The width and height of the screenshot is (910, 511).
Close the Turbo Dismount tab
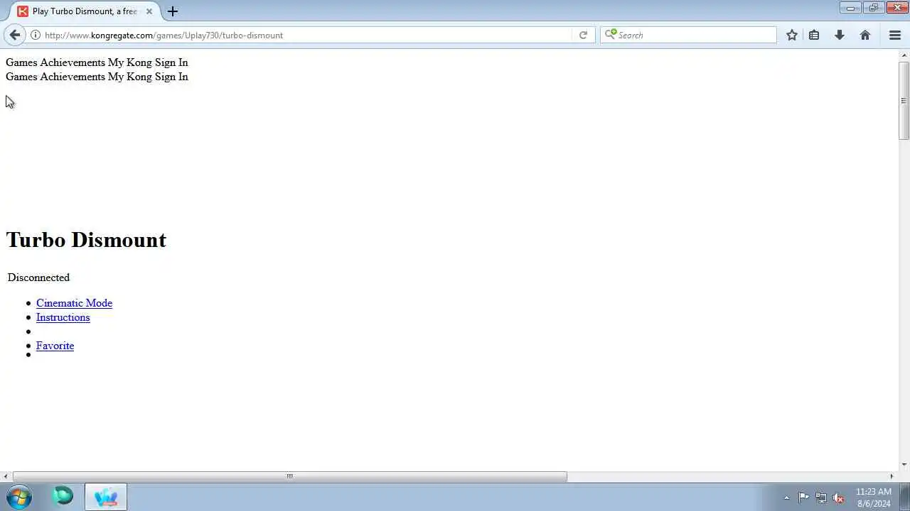(x=149, y=11)
